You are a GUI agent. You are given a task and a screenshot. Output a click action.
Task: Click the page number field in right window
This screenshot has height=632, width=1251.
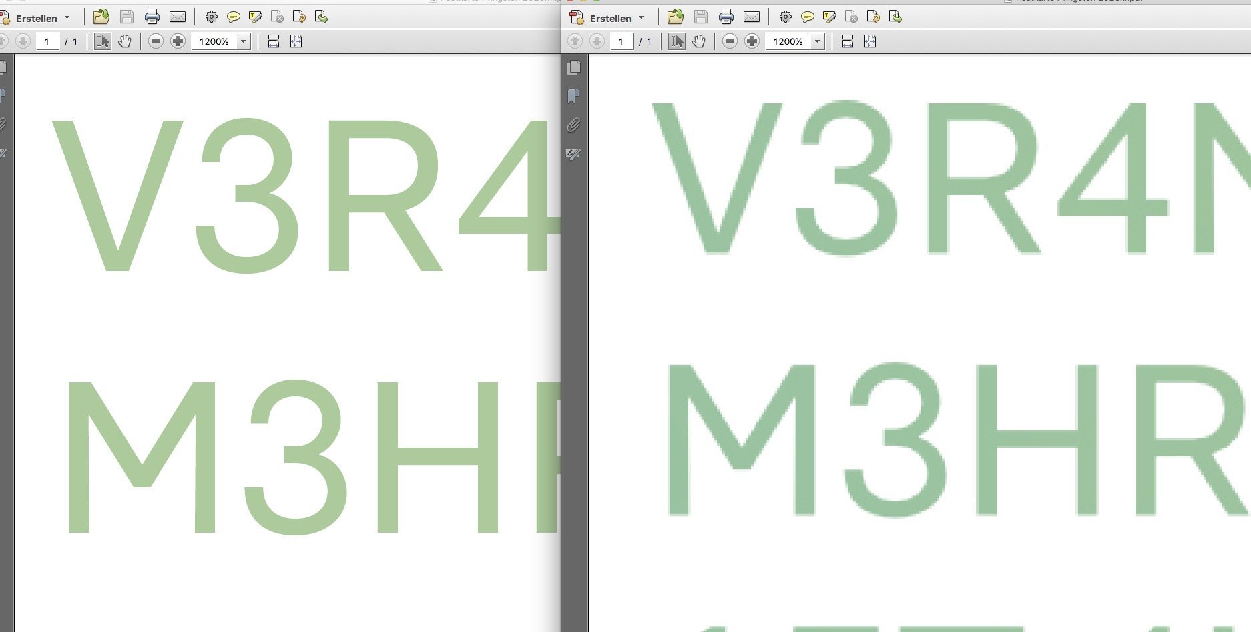coord(621,41)
